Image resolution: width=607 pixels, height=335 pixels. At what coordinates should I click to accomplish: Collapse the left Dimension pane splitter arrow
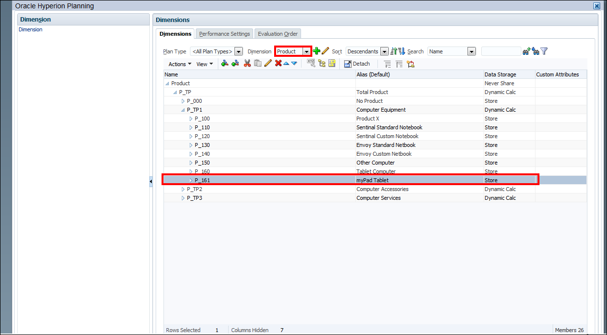pos(151,182)
